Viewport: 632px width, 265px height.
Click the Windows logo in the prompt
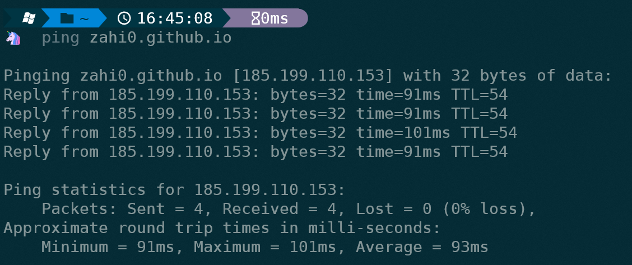click(x=29, y=18)
